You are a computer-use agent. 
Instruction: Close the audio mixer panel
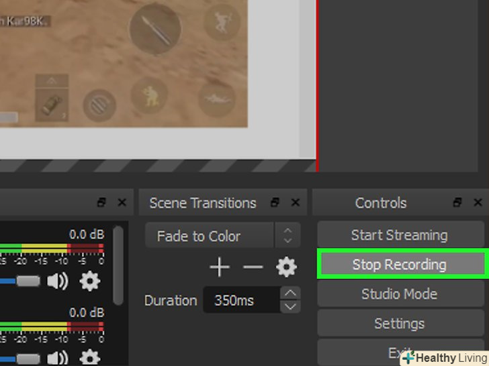tap(122, 202)
